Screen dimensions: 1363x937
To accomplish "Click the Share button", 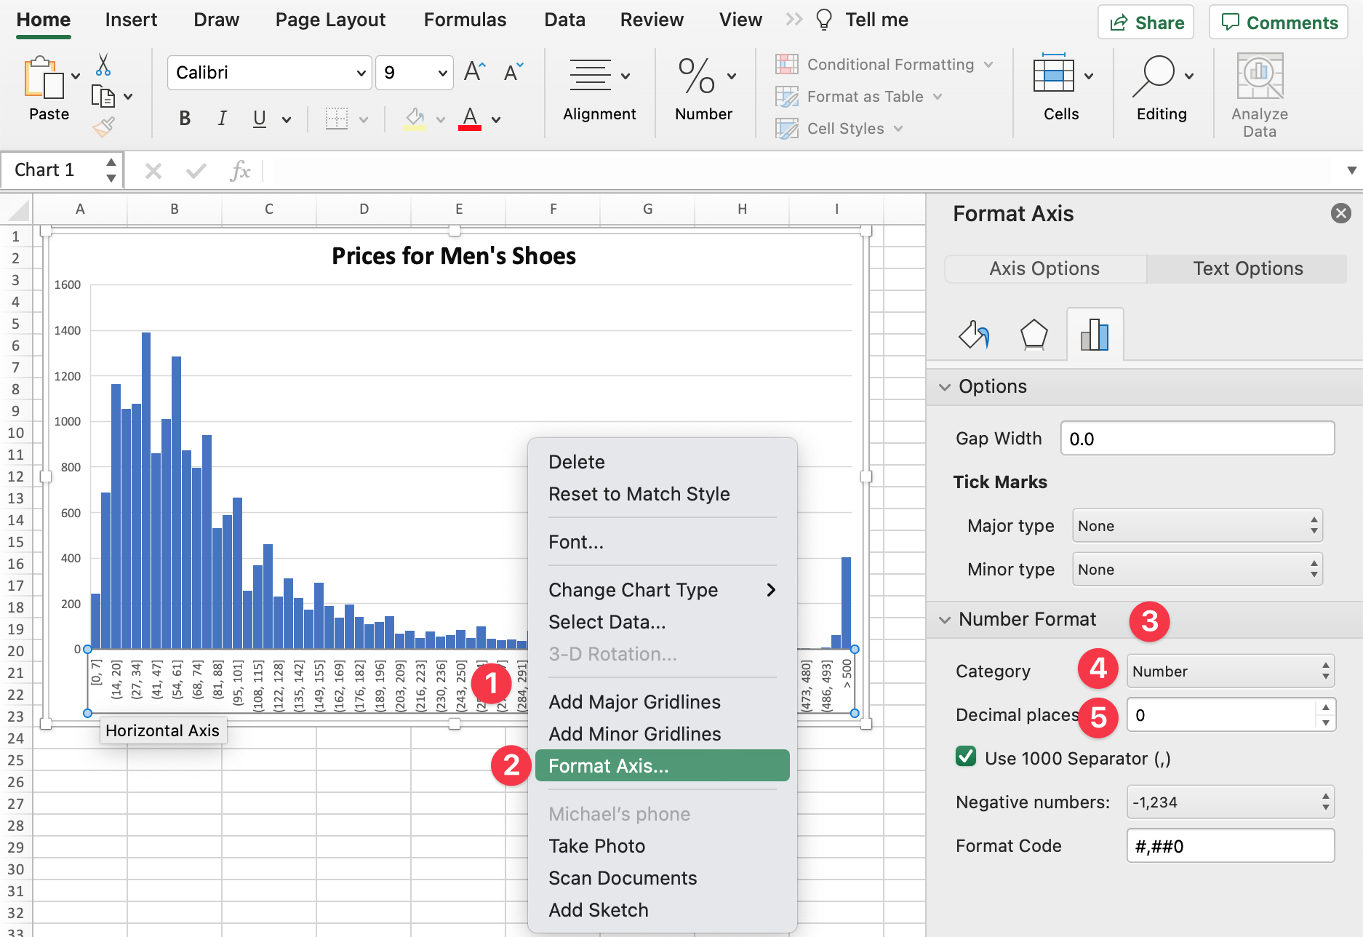I will 1146,23.
